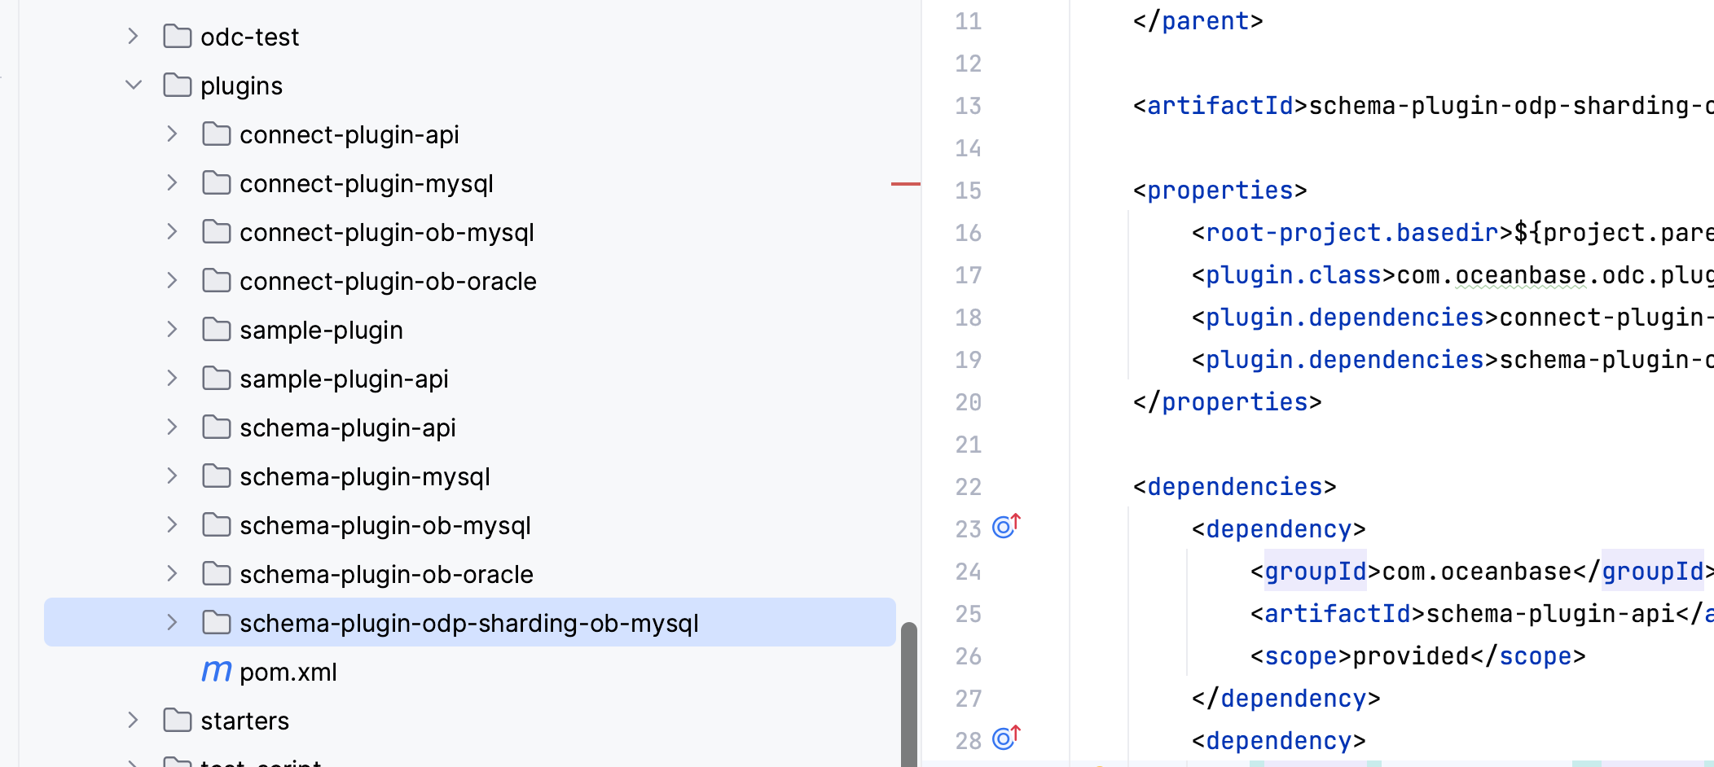Click the artifactId tag on line 13
Image resolution: width=1714 pixels, height=767 pixels.
pyautogui.click(x=1220, y=106)
